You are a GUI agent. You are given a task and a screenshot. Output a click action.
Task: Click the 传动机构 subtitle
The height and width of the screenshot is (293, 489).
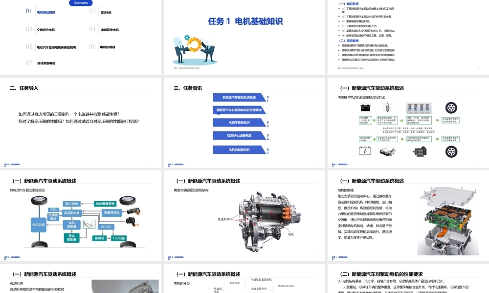click(16, 284)
